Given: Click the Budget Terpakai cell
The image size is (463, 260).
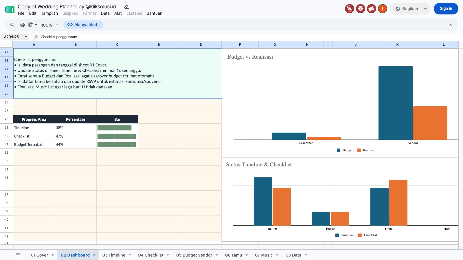Looking at the screenshot, I should click(34, 144).
